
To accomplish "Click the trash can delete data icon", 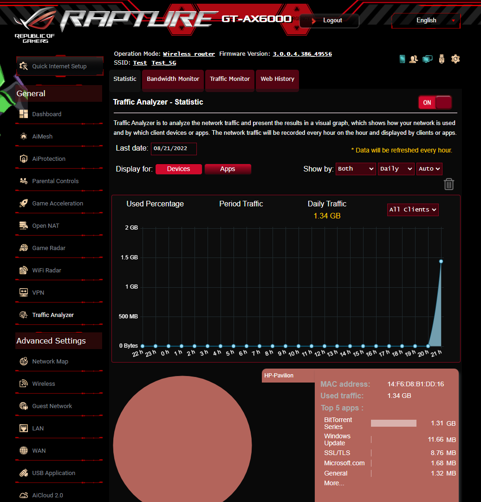I will coord(448,184).
